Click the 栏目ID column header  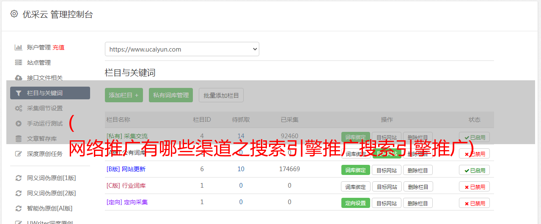pos(202,120)
